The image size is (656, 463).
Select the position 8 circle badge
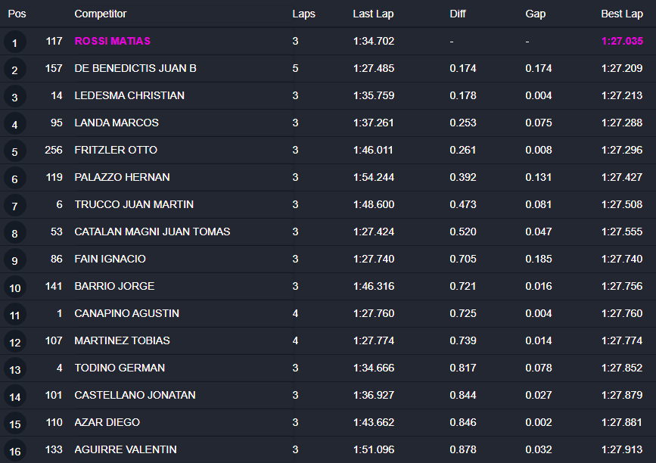coord(14,233)
